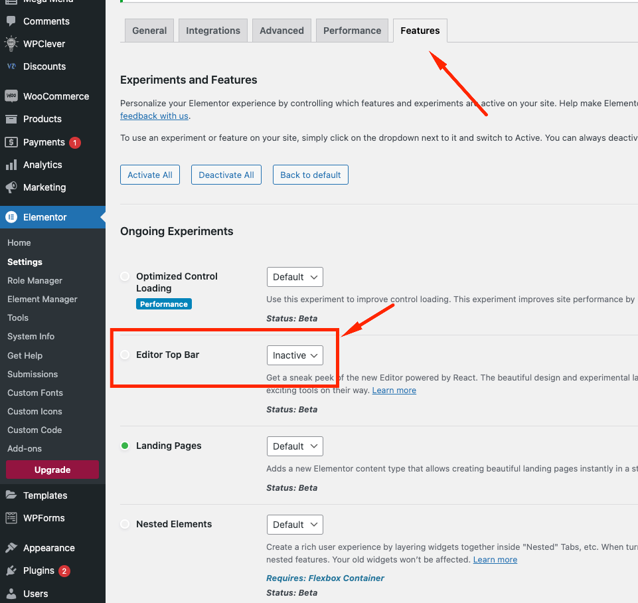Click the Activate All button

(150, 175)
